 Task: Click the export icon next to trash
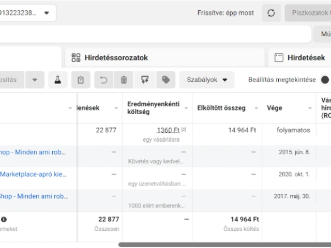[x=145, y=80]
